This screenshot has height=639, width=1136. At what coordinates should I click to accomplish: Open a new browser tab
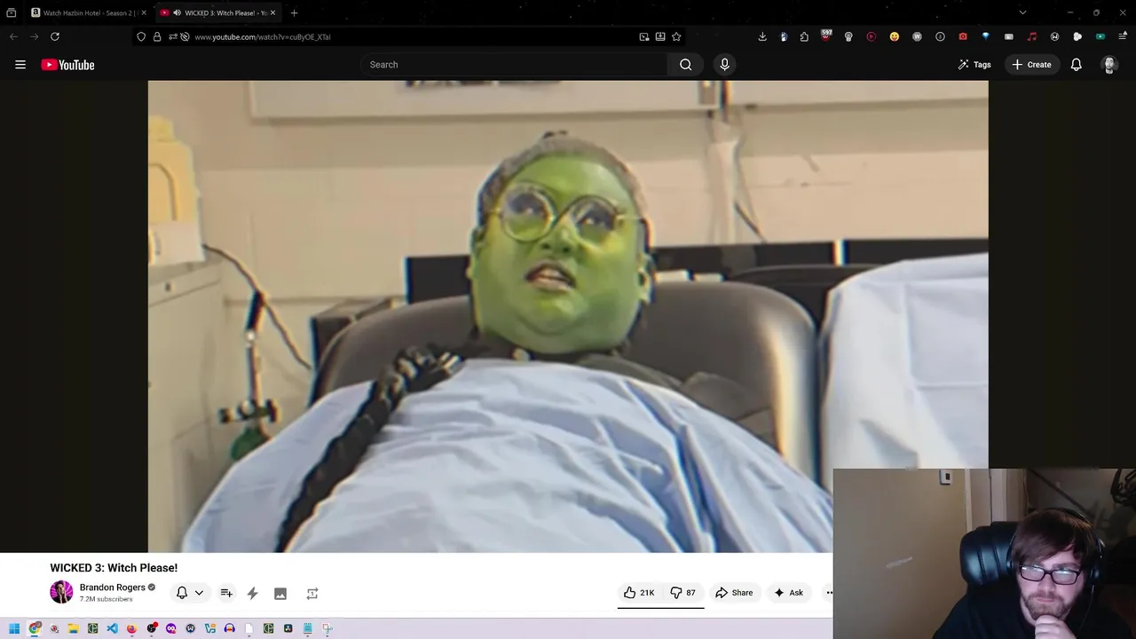tap(294, 12)
